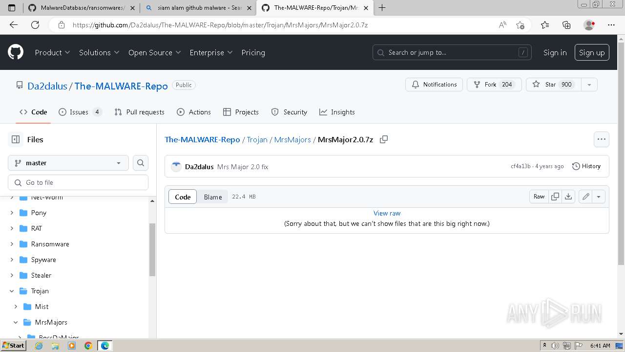Open the Stealer folder row
The height and width of the screenshot is (352, 625).
click(78, 275)
